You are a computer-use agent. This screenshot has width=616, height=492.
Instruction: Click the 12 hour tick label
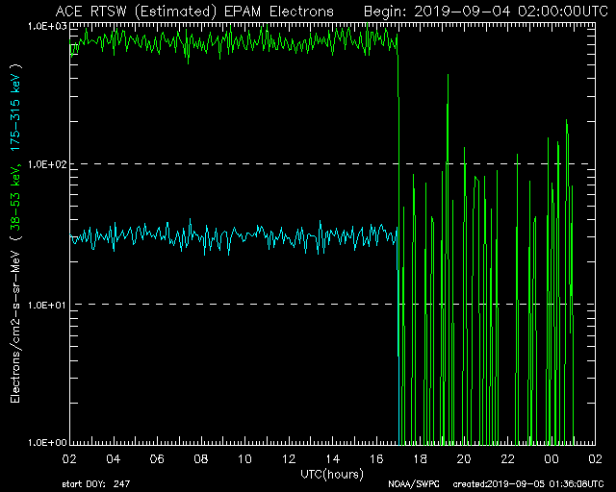(x=289, y=460)
